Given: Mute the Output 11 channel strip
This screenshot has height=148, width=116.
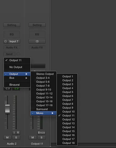Looking at the screenshot, I should pos(33,137).
